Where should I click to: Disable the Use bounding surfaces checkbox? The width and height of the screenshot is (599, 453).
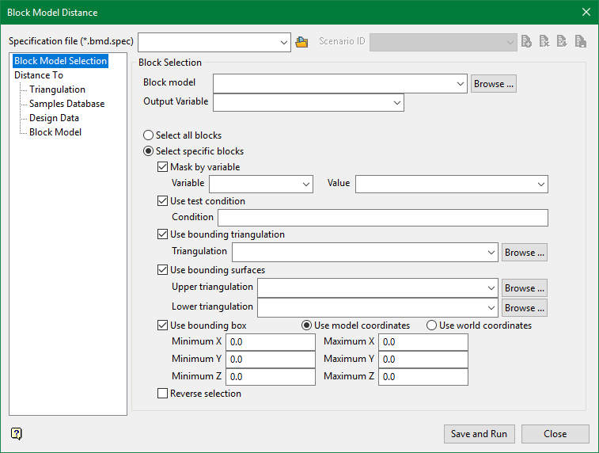pos(163,270)
